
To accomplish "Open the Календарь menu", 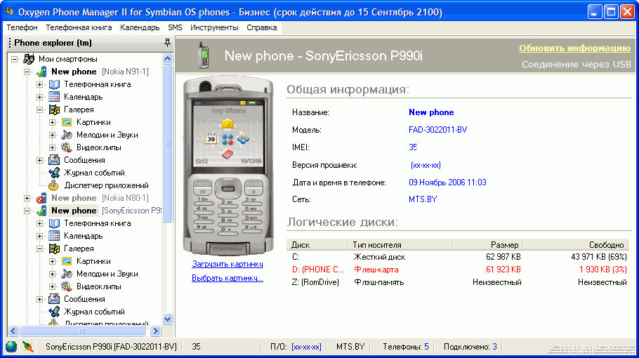I will coord(139,27).
